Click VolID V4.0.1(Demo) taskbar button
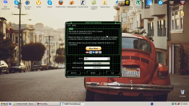This screenshot has height=106, width=189. [x=72, y=104]
